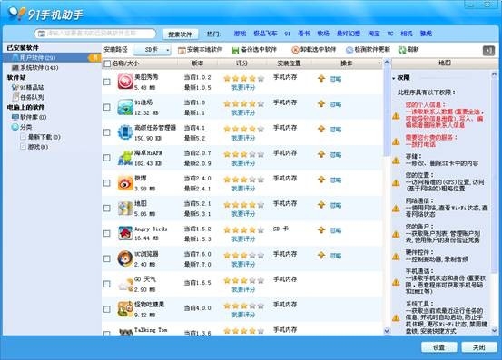Click the UC浏览器 app icon
502x360 pixels.
coord(125,258)
